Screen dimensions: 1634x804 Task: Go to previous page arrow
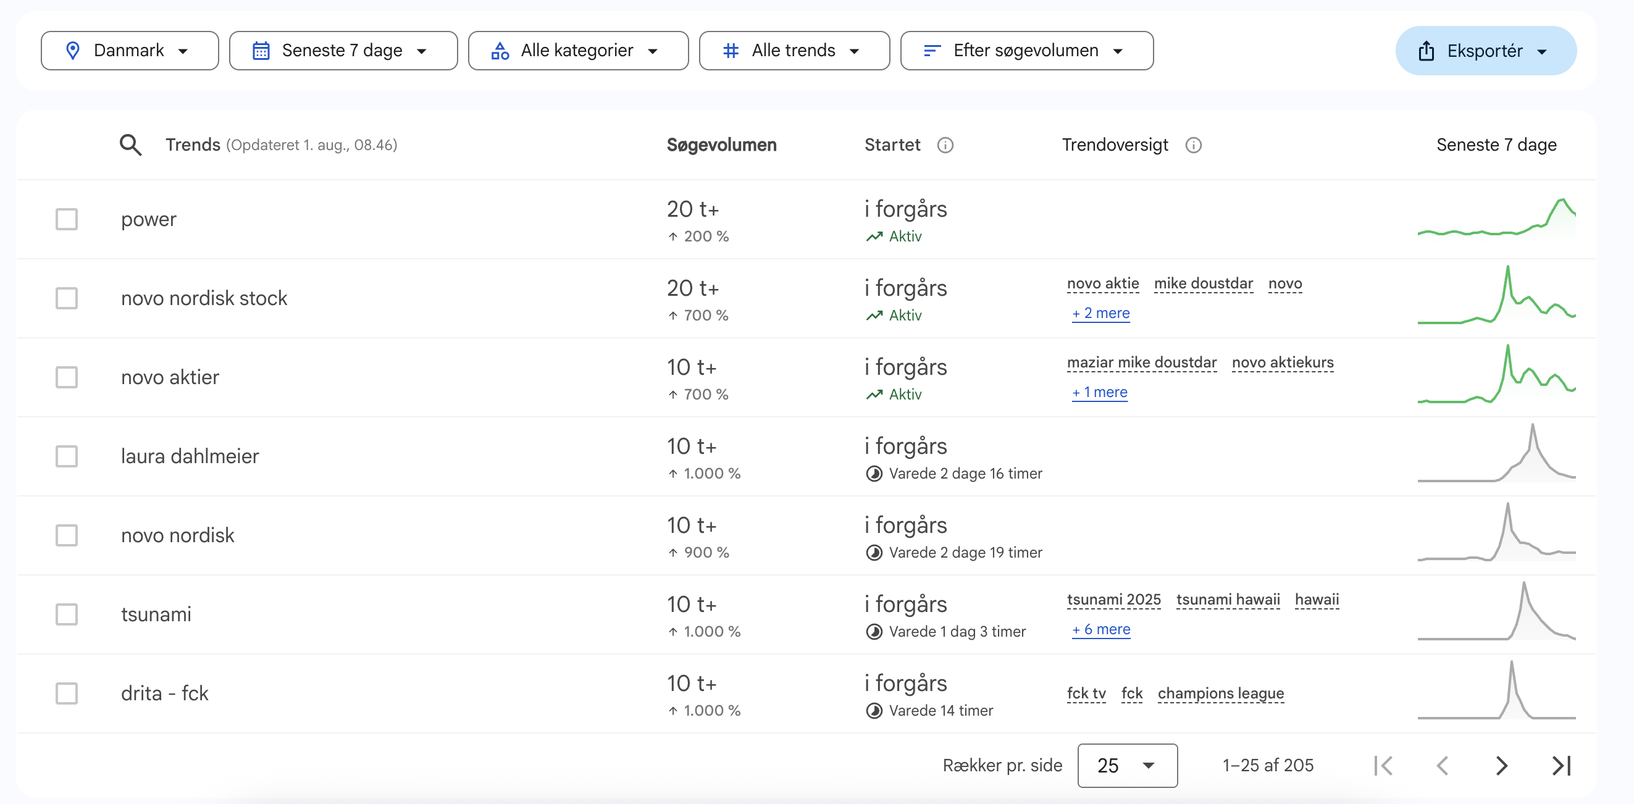click(x=1443, y=765)
